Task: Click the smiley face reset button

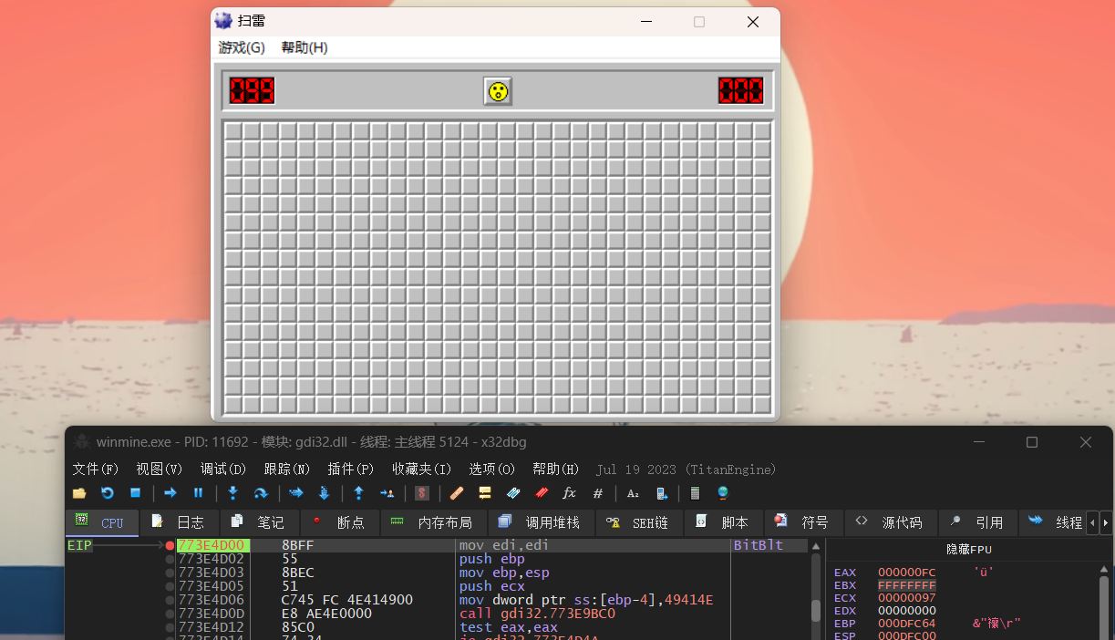Action: [x=498, y=91]
